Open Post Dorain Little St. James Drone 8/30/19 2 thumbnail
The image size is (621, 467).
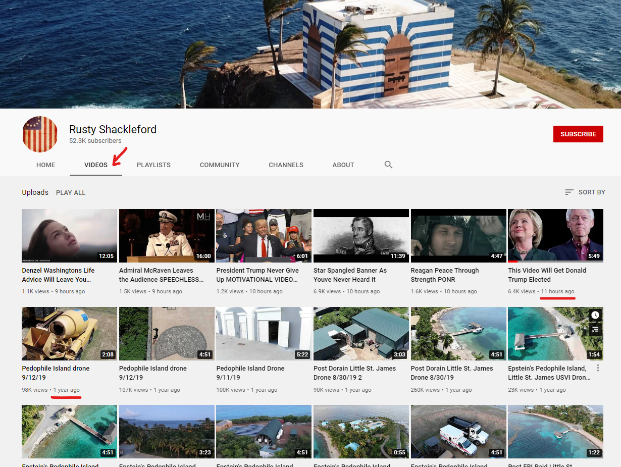point(361,334)
